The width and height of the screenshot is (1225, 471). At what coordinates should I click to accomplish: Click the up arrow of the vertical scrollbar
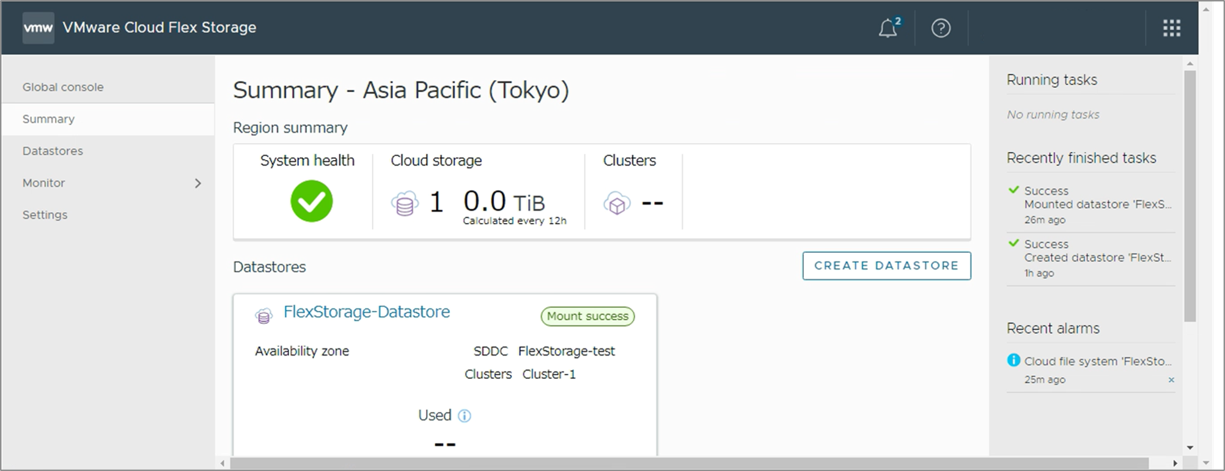pyautogui.click(x=1190, y=64)
